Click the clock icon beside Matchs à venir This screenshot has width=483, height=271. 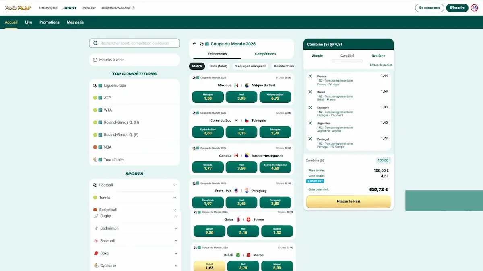tap(95, 60)
